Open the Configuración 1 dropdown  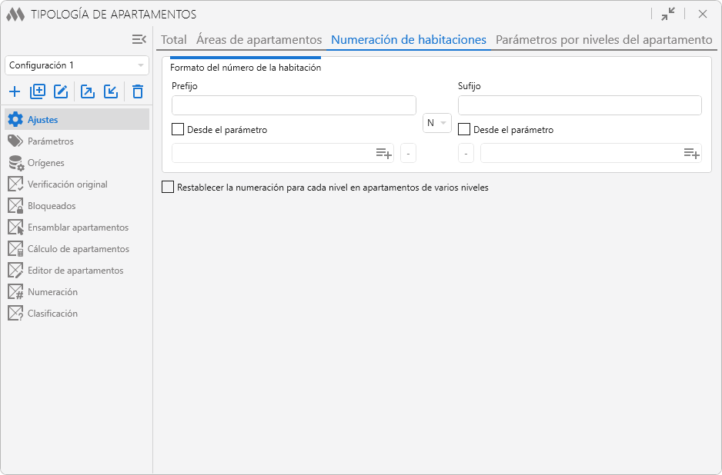coord(76,66)
